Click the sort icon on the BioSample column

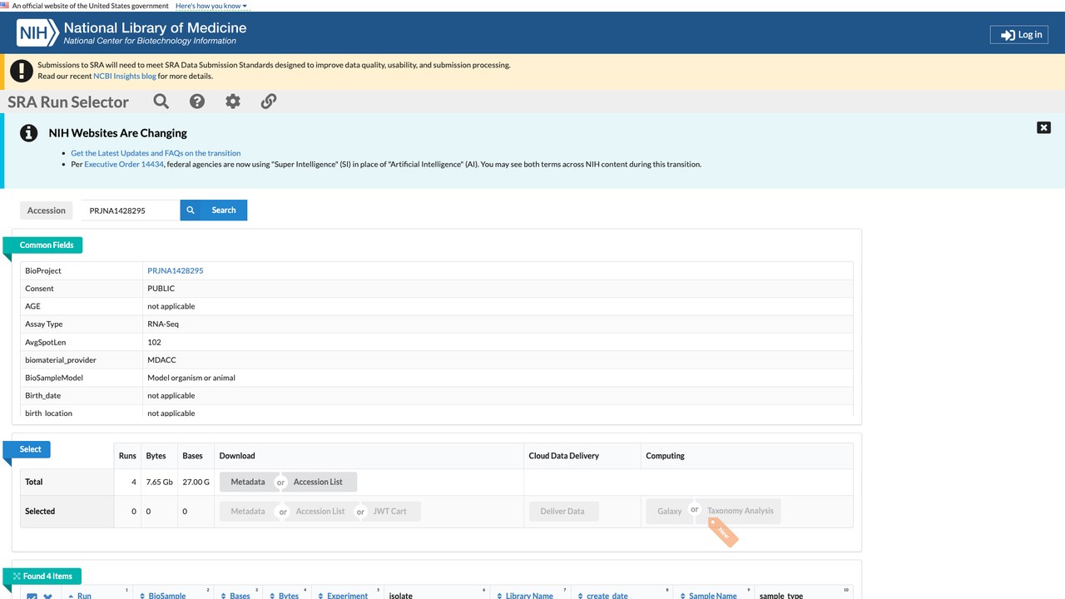(142, 596)
